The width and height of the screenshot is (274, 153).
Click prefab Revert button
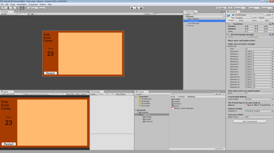(x=254, y=20)
